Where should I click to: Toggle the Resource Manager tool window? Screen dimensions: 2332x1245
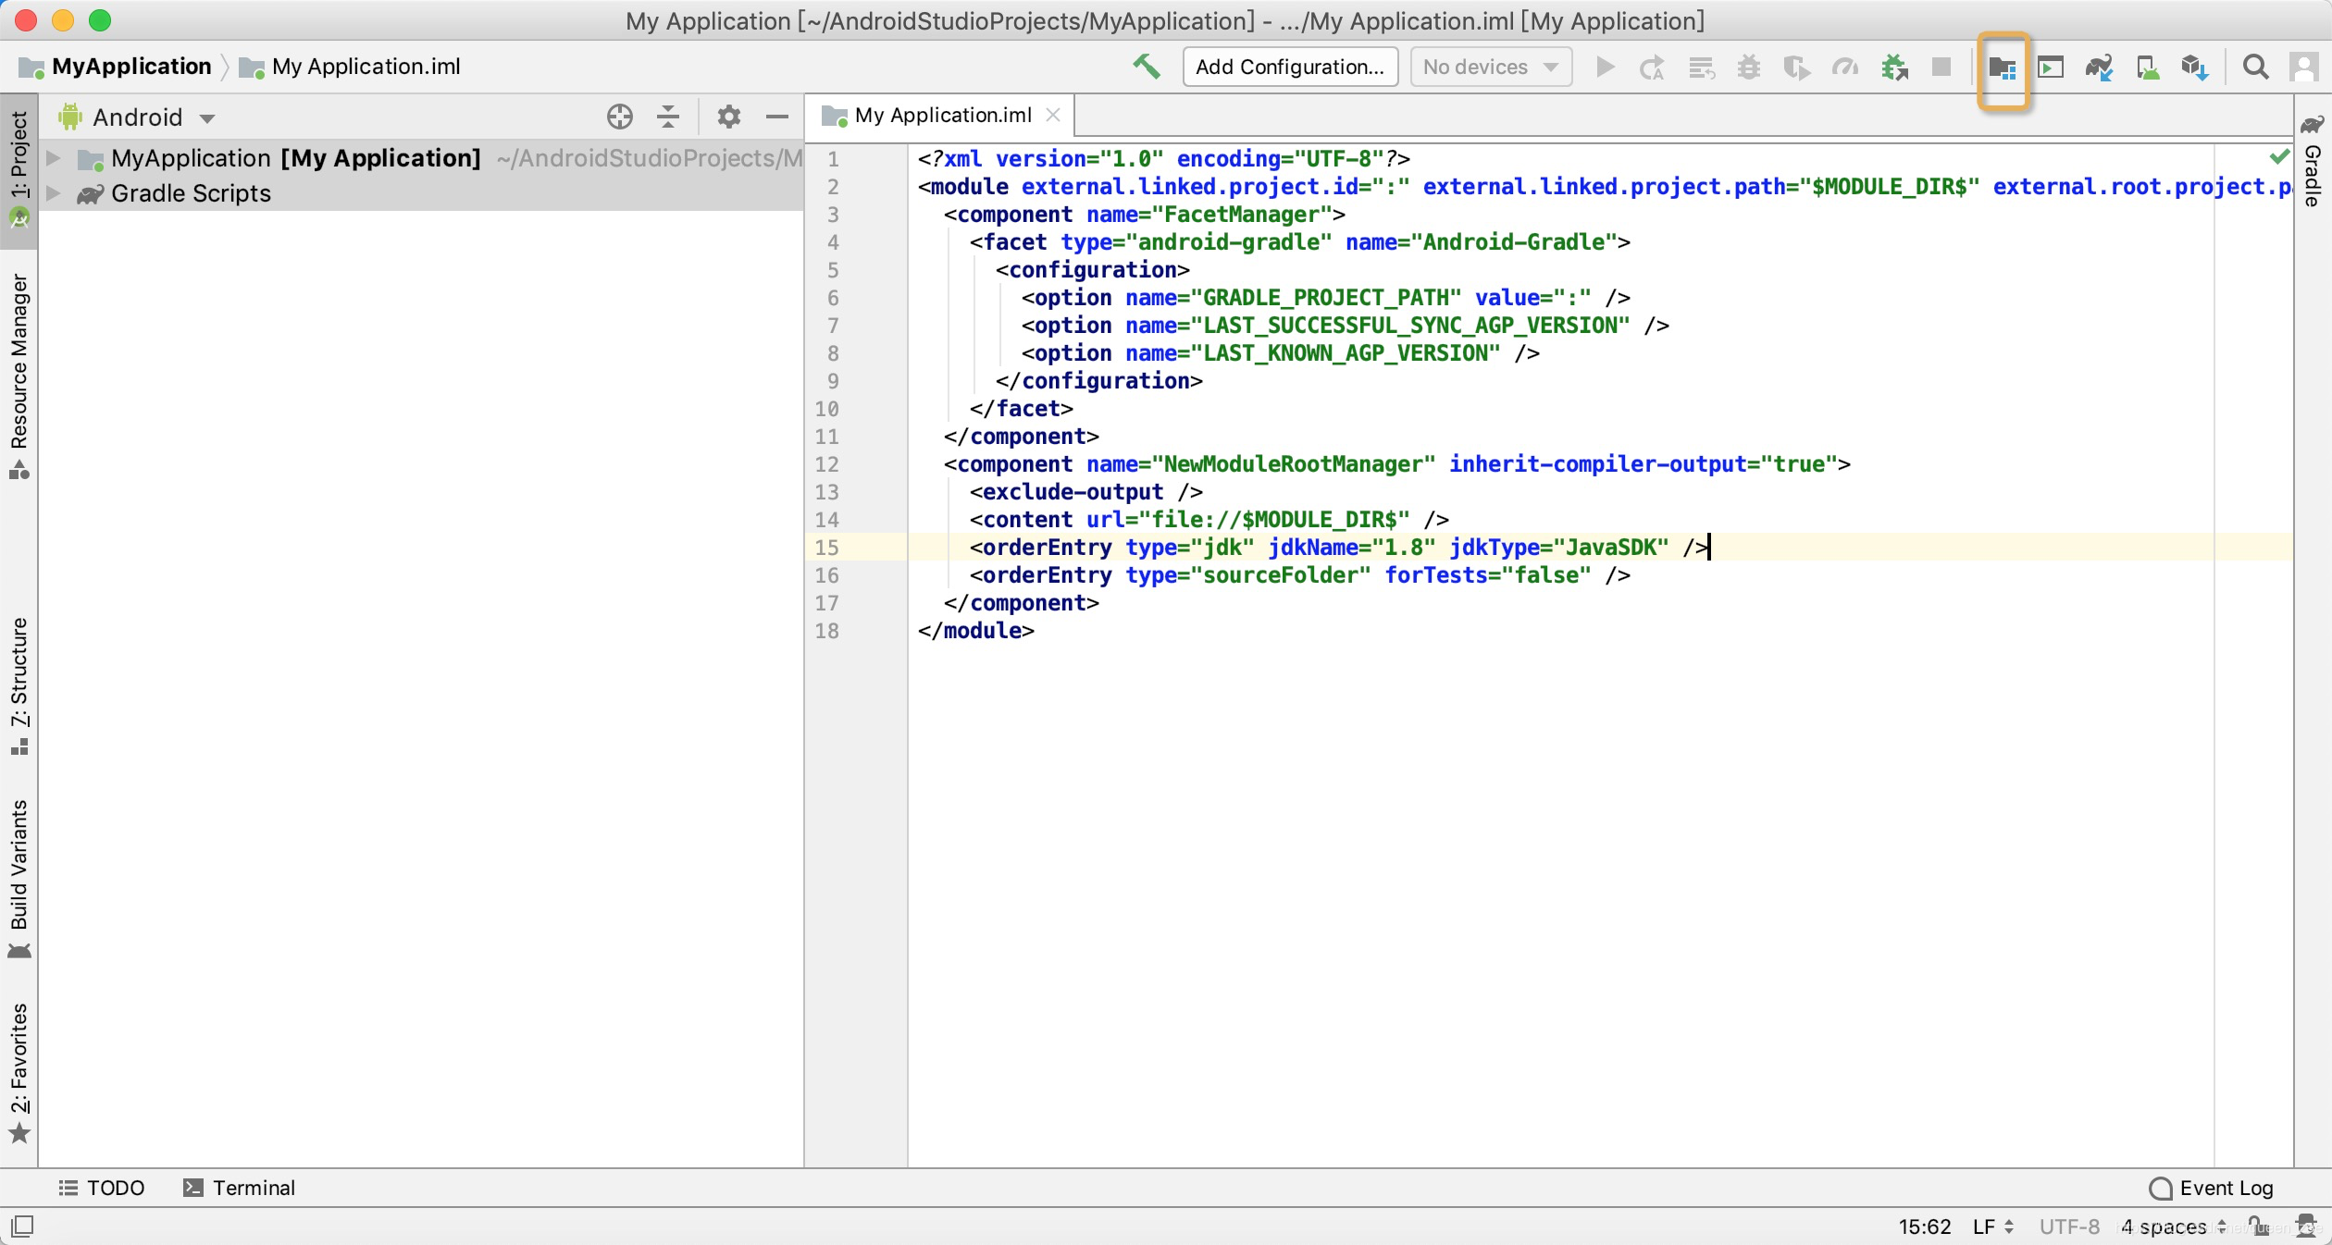[19, 376]
